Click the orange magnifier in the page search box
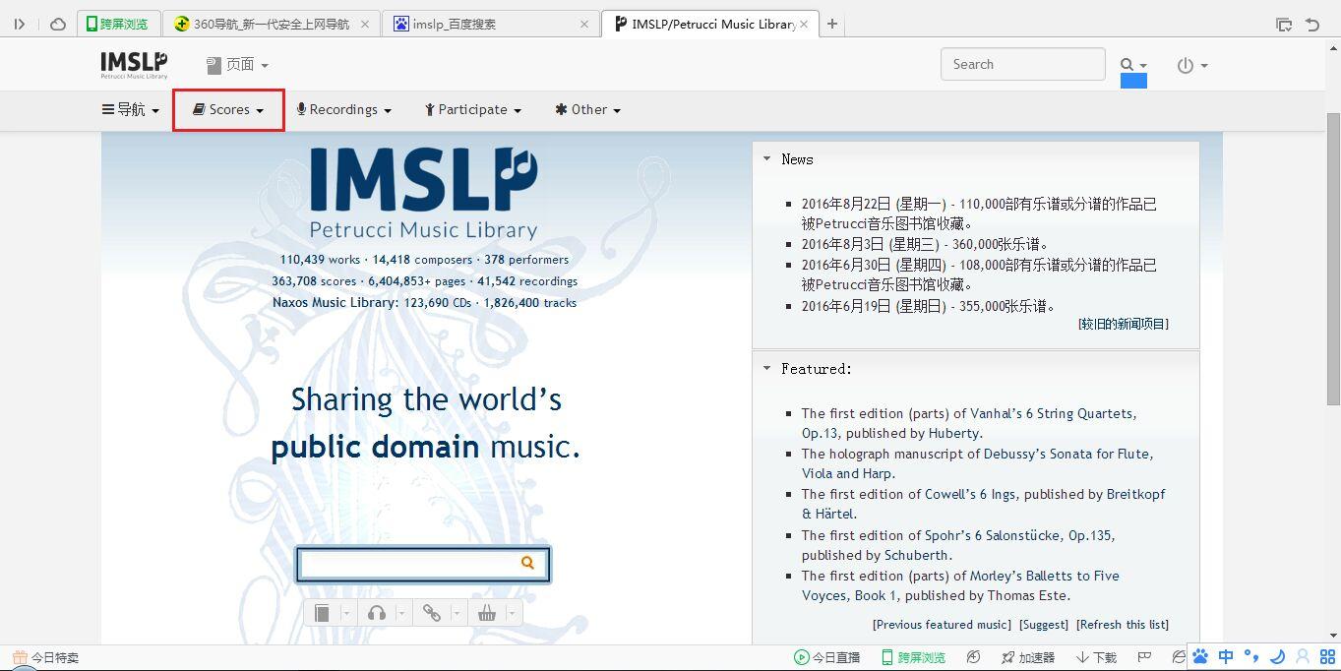Image resolution: width=1341 pixels, height=671 pixels. tap(527, 563)
